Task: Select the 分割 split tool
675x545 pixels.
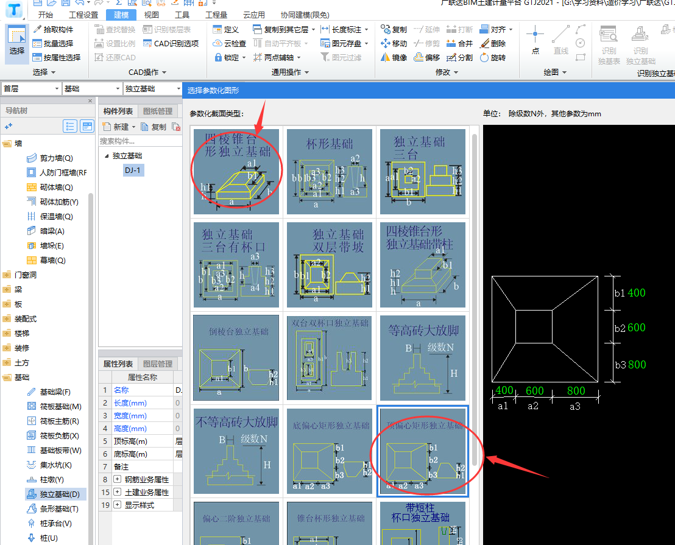Action: coord(460,57)
